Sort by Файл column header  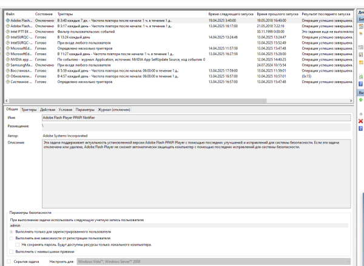(19, 14)
